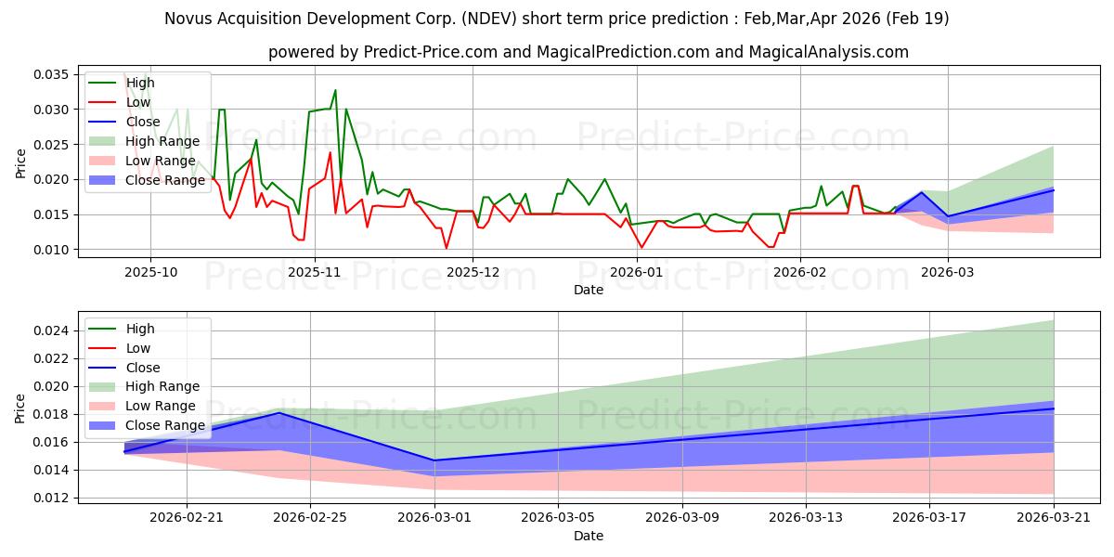Click the '2026-01' x-axis tick label
Viewport: 1114px width, 557px height.
[x=637, y=272]
